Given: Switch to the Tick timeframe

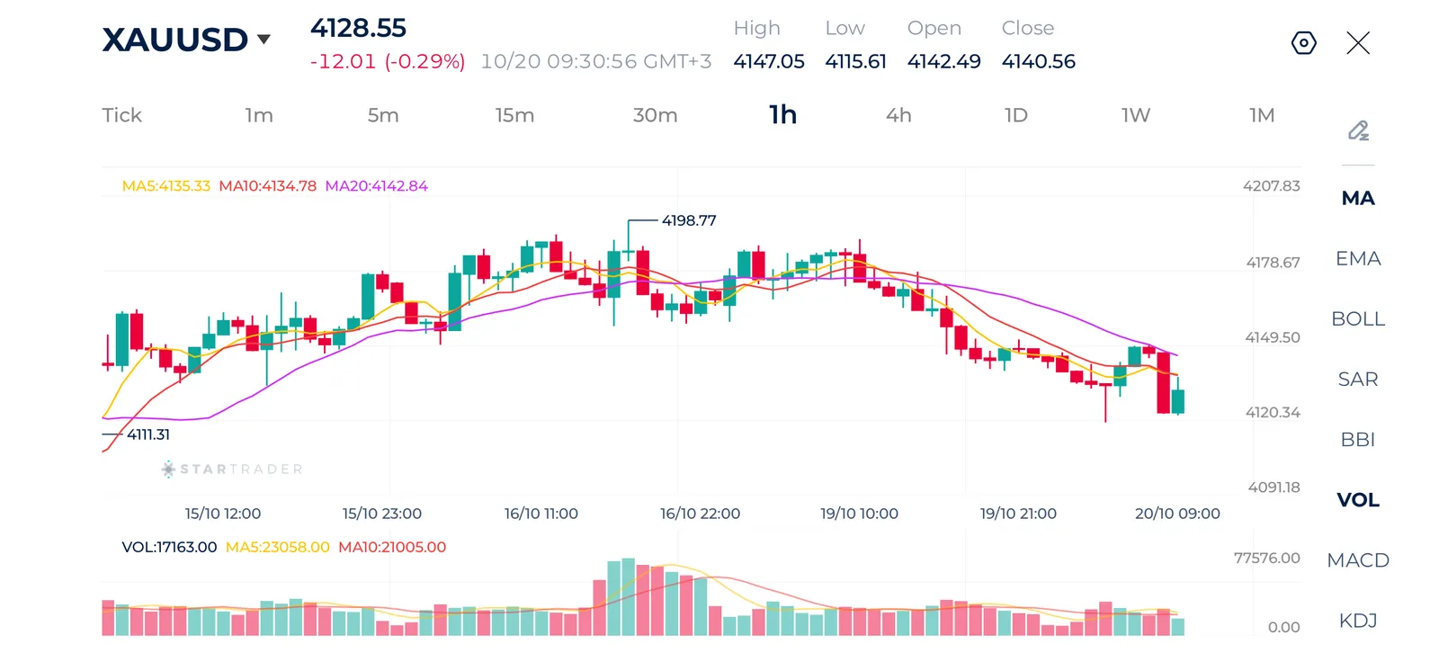Looking at the screenshot, I should [121, 115].
